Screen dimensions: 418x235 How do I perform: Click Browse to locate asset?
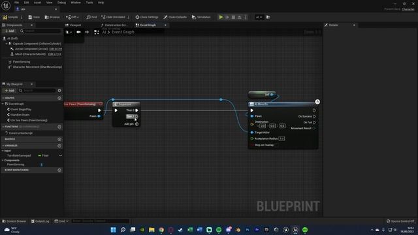pos(52,17)
